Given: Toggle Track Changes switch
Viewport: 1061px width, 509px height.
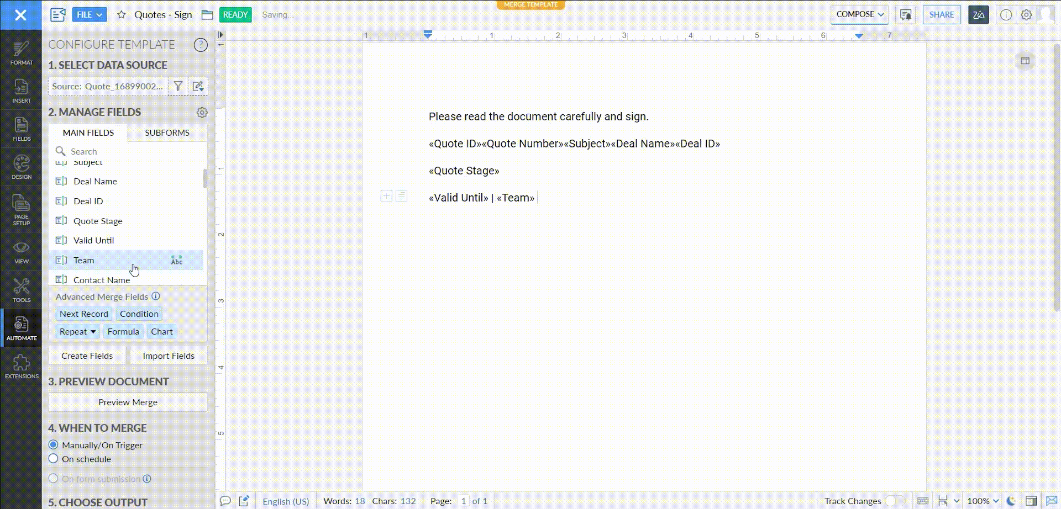Looking at the screenshot, I should point(894,501).
